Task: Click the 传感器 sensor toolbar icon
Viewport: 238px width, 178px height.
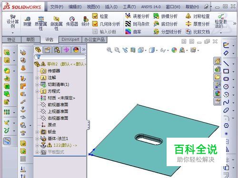Action: (72, 21)
